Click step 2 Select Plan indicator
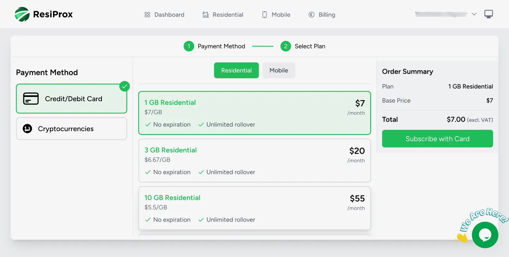 [x=286, y=46]
